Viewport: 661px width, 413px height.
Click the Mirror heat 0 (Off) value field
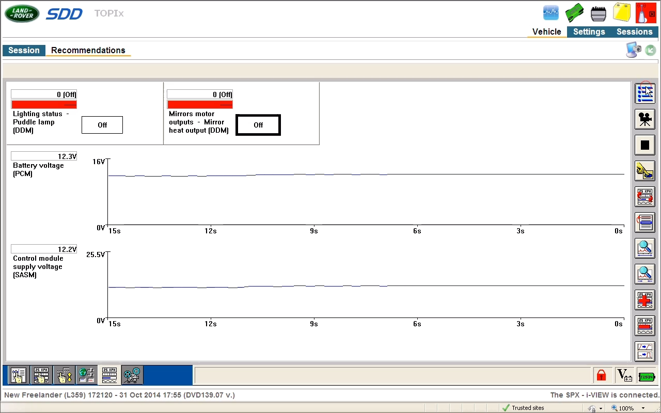click(200, 94)
